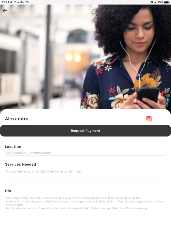Tap the back arrow icon

pyautogui.click(x=5, y=11)
